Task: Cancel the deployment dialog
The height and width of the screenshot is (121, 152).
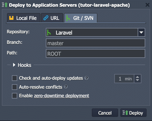Action: click(105, 113)
